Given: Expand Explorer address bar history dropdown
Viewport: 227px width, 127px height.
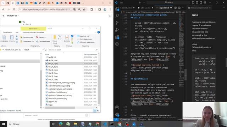Looking at the screenshot, I should pyautogui.click(x=43, y=50).
